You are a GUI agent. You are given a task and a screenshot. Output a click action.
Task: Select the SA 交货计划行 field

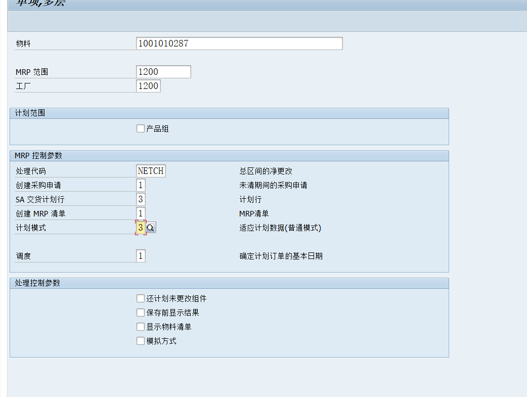[x=141, y=199]
